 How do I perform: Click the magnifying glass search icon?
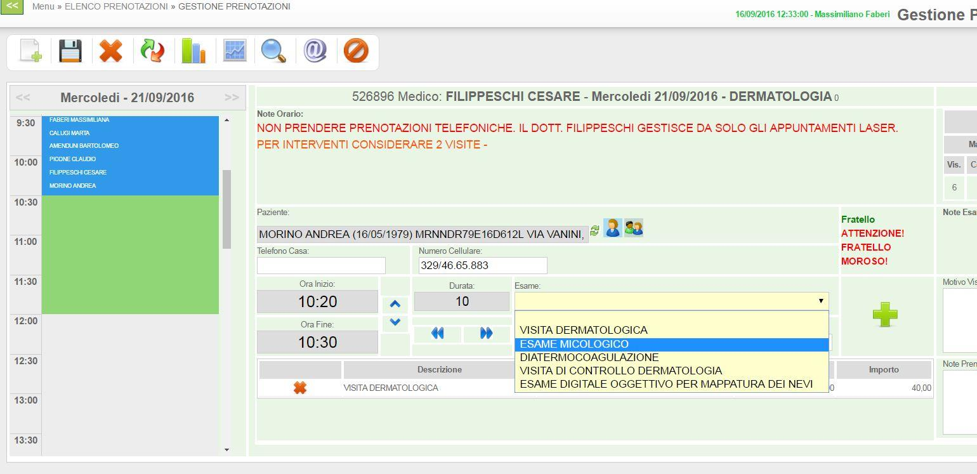tap(274, 51)
